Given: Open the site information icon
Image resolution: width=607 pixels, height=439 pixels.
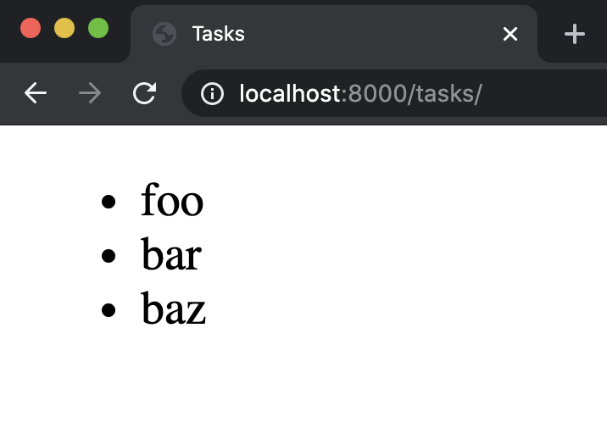Looking at the screenshot, I should tap(212, 93).
